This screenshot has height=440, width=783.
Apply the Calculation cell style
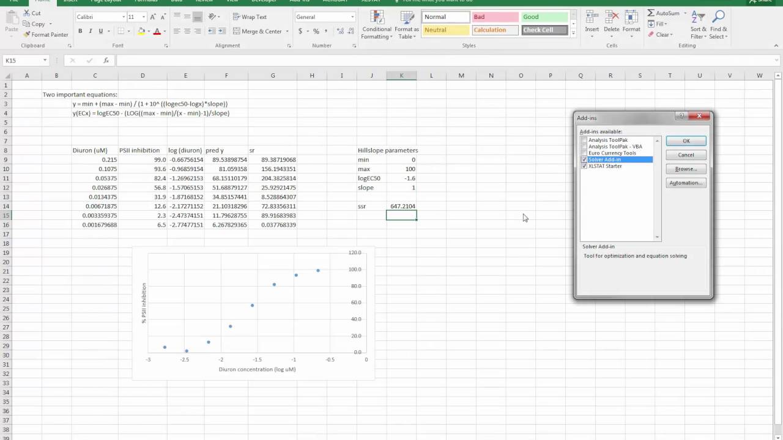click(x=494, y=30)
